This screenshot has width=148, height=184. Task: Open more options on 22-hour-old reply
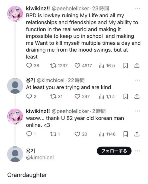[x=137, y=80]
